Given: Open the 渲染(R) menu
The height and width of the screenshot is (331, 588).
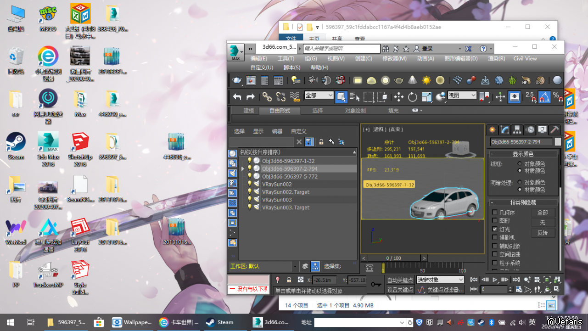Looking at the screenshot, I should [x=496, y=58].
